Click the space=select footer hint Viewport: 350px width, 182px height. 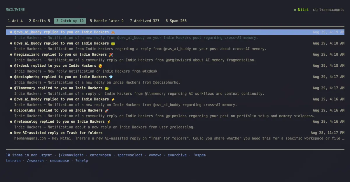tap(130, 155)
